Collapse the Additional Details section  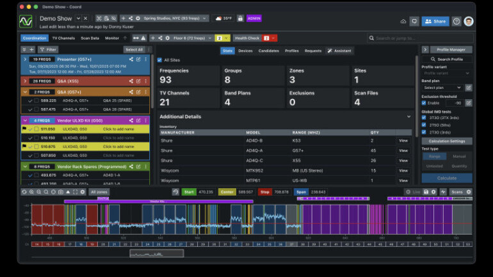coord(408,116)
